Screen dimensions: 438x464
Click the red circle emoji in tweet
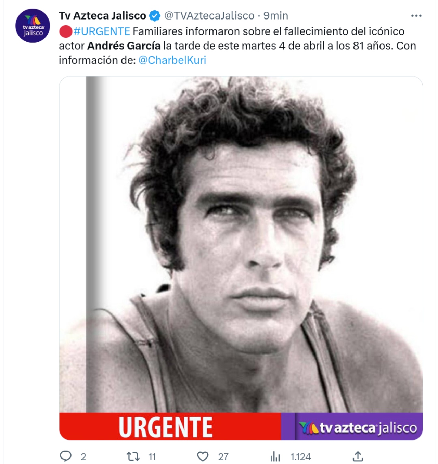tap(65, 31)
